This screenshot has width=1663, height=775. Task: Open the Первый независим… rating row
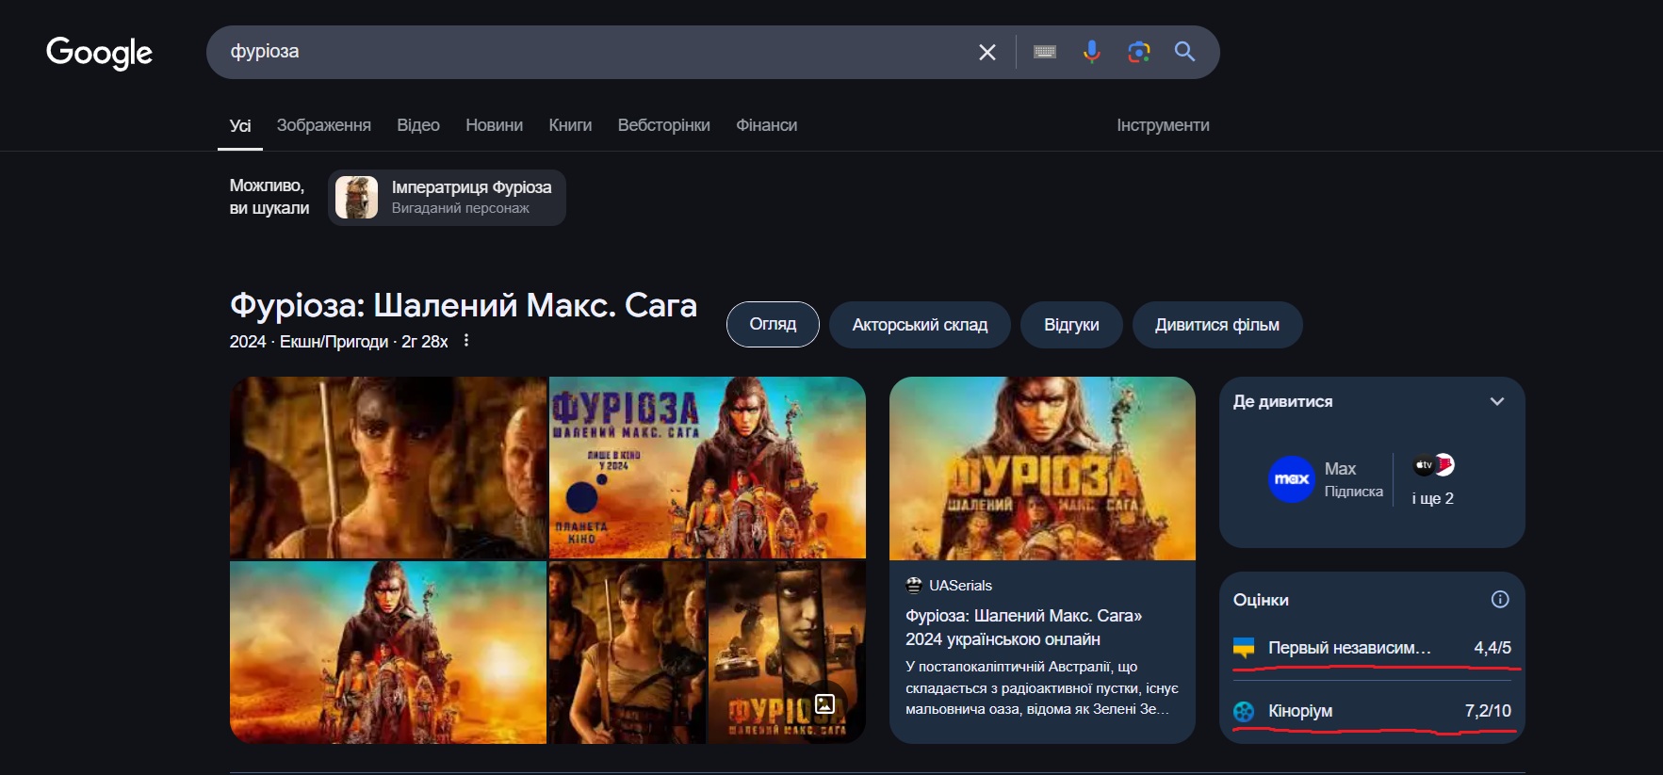click(x=1372, y=648)
